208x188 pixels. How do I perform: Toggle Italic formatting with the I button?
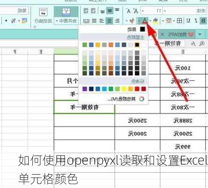coord(196,21)
